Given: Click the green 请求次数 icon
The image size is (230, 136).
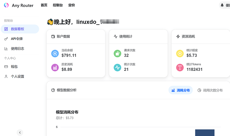Looking at the screenshot, I should (x=118, y=54).
